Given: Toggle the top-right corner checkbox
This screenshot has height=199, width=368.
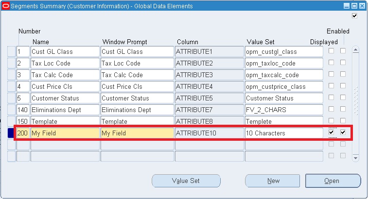Looking at the screenshot, I should tap(354, 16).
